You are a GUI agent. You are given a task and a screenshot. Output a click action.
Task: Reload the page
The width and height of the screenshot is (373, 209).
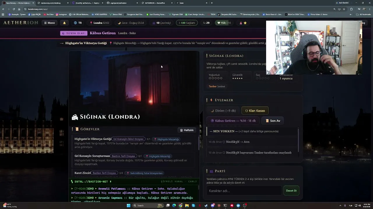click(14, 9)
